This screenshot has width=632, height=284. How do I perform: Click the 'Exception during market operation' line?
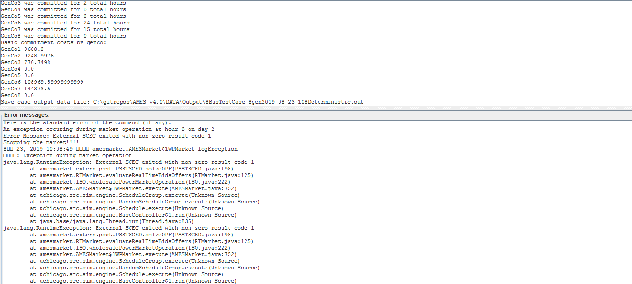pos(67,155)
